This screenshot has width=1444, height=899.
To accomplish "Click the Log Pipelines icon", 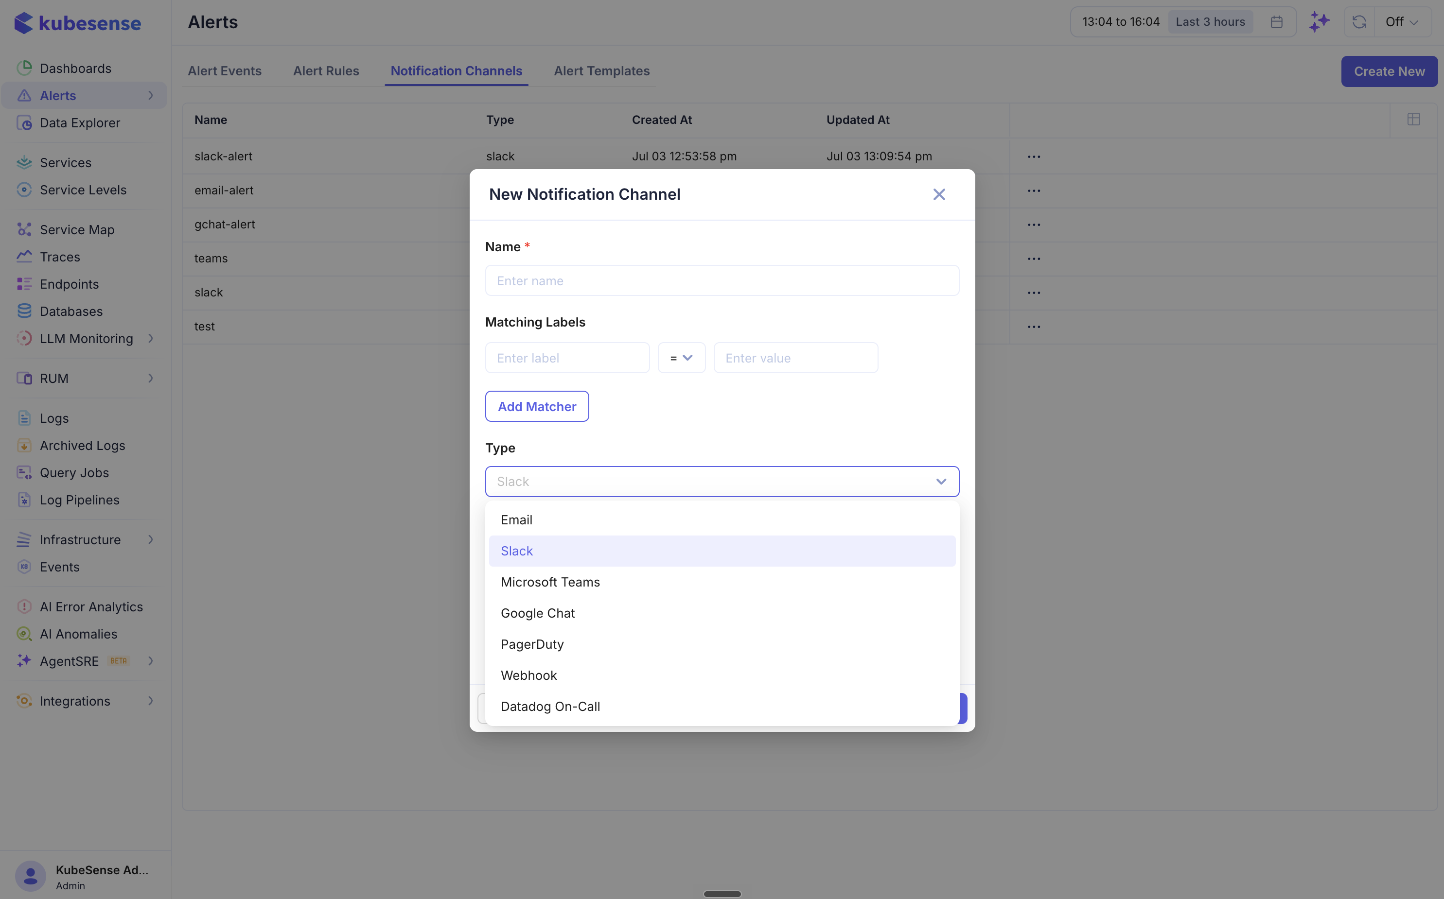I will [x=24, y=500].
